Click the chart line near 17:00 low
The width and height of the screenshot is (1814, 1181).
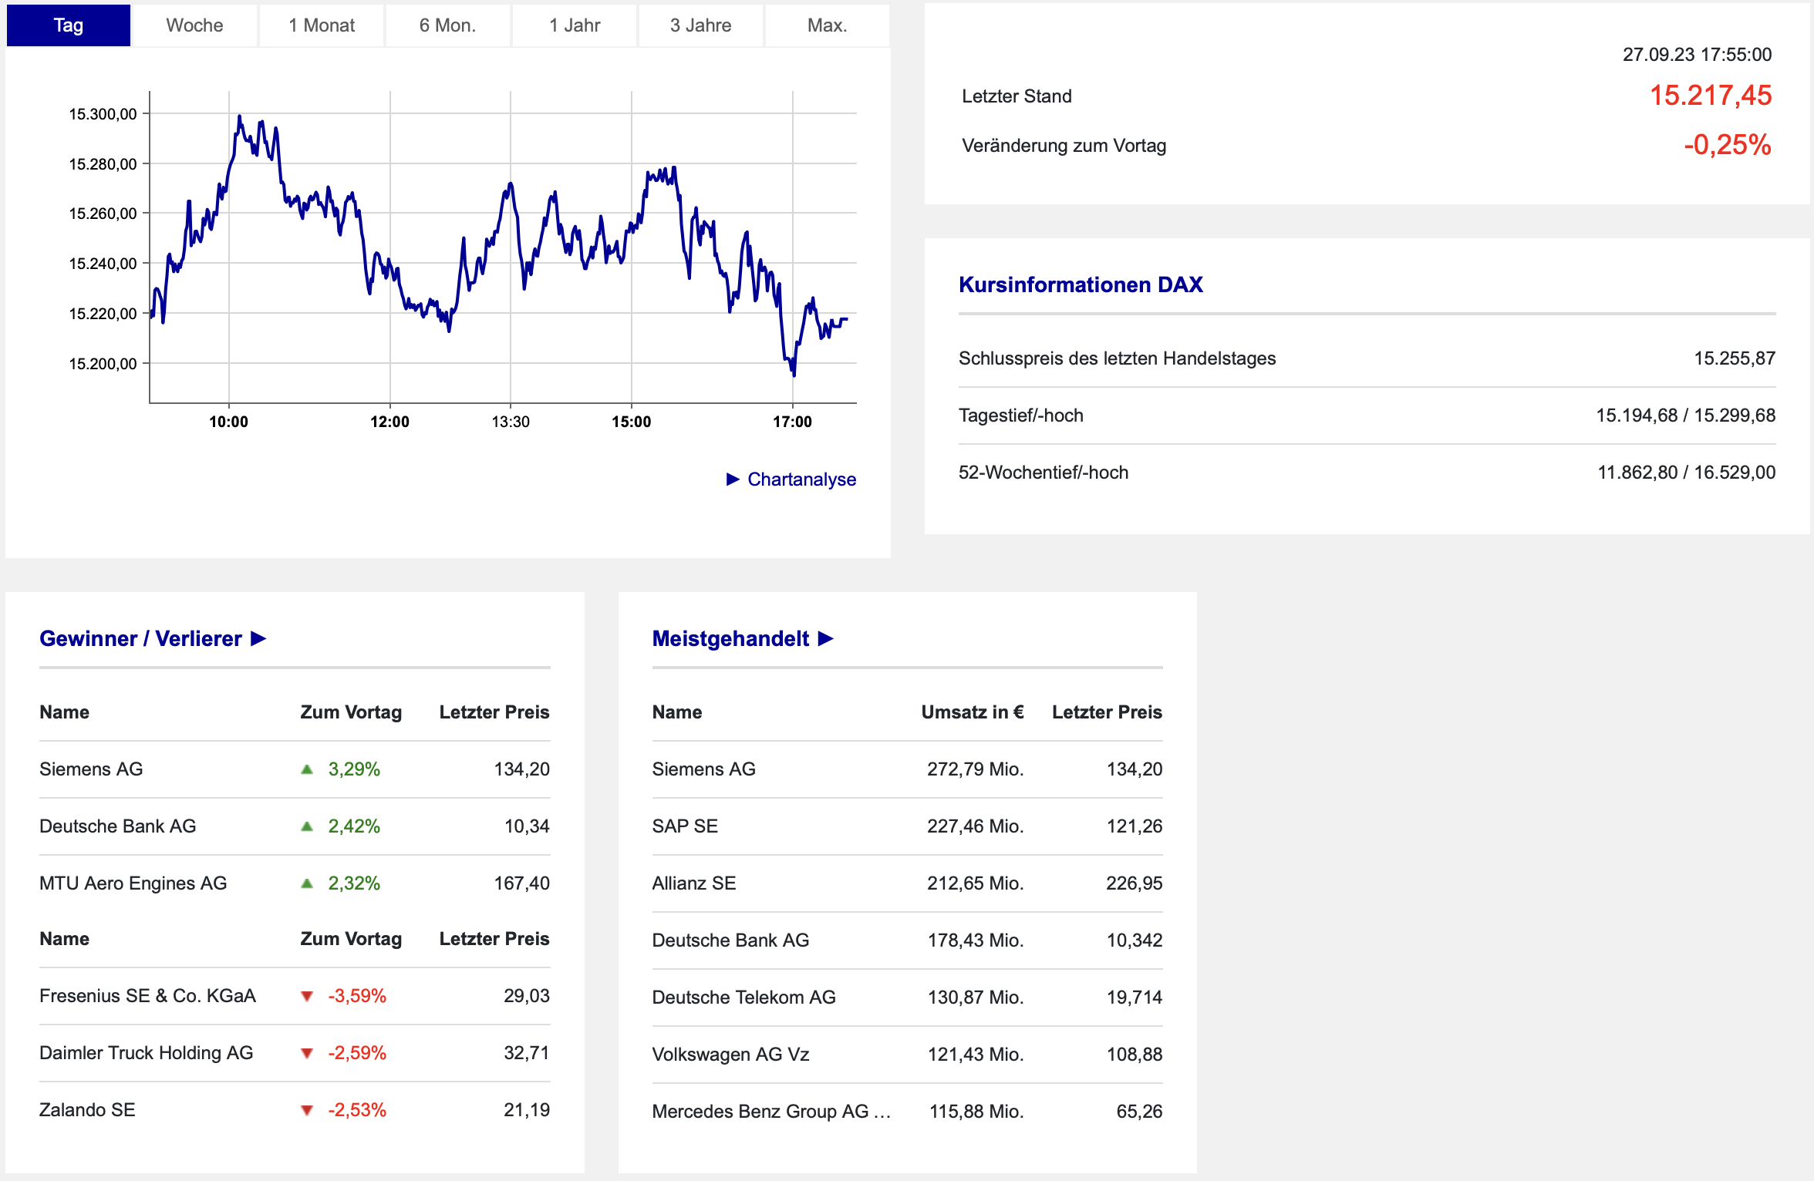point(794,372)
